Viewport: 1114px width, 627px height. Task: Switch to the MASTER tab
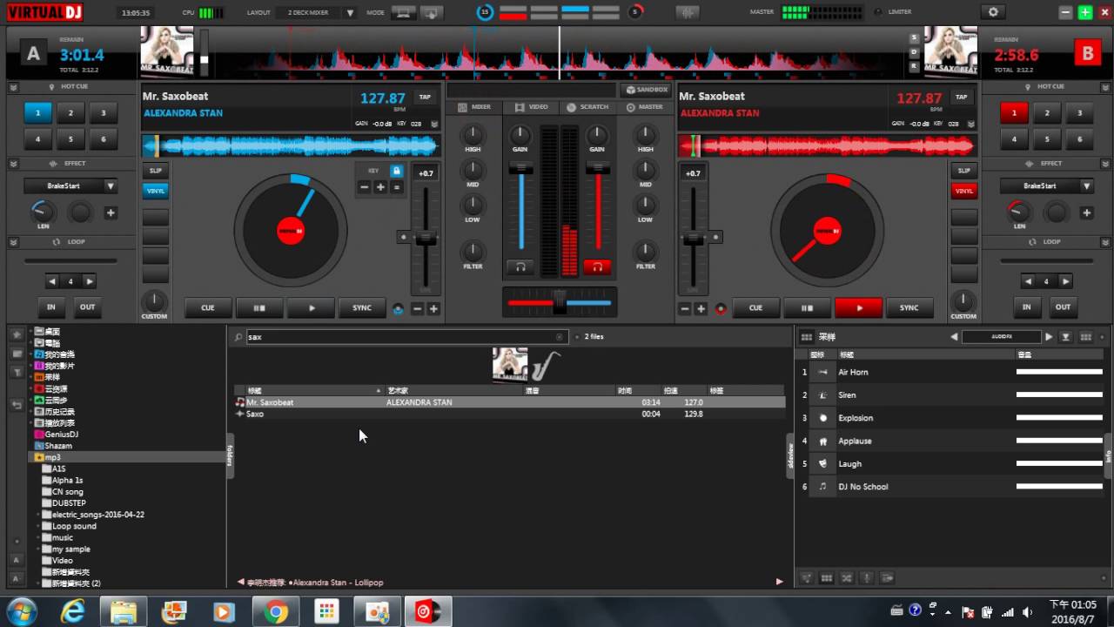coord(645,107)
